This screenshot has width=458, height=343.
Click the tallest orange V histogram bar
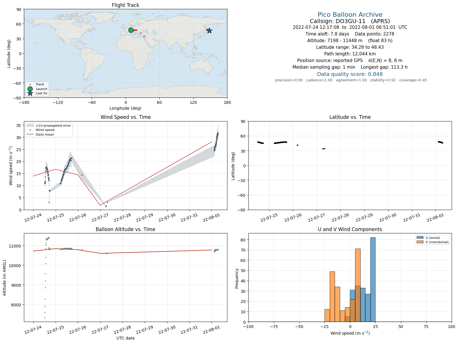pos(358,285)
